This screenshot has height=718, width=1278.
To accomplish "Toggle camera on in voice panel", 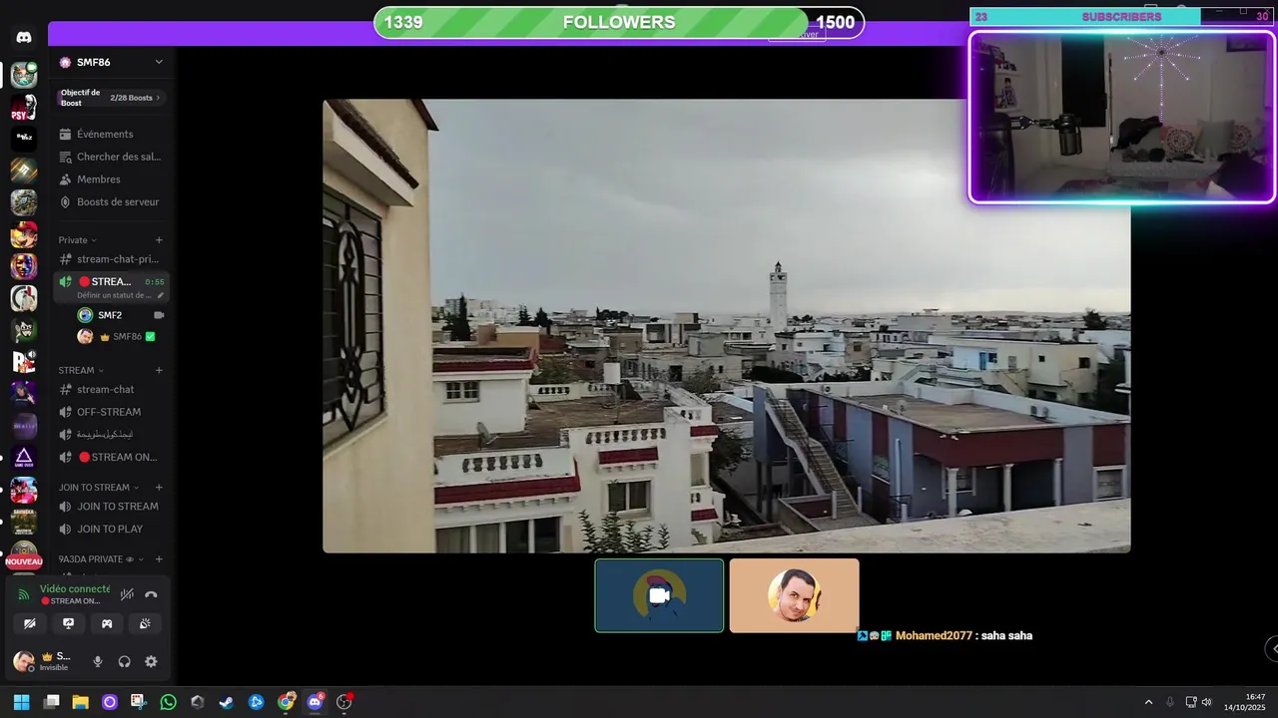I will (x=30, y=623).
